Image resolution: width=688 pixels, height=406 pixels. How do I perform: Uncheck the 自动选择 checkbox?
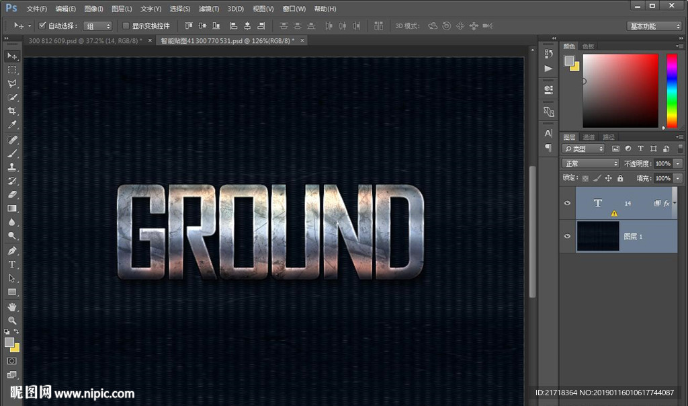click(x=42, y=26)
